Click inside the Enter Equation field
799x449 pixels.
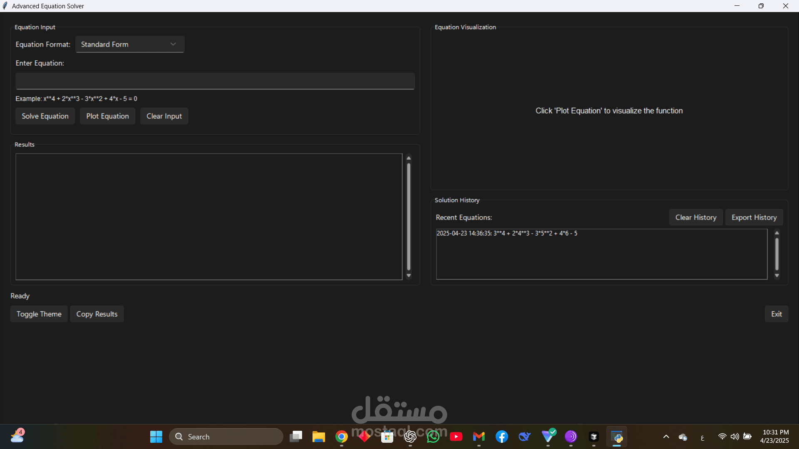click(x=215, y=81)
